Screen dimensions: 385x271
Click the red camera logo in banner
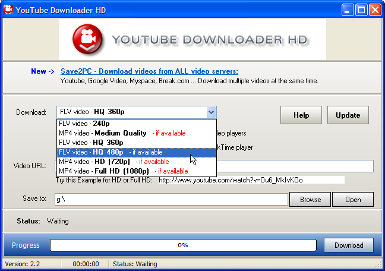tap(87, 39)
